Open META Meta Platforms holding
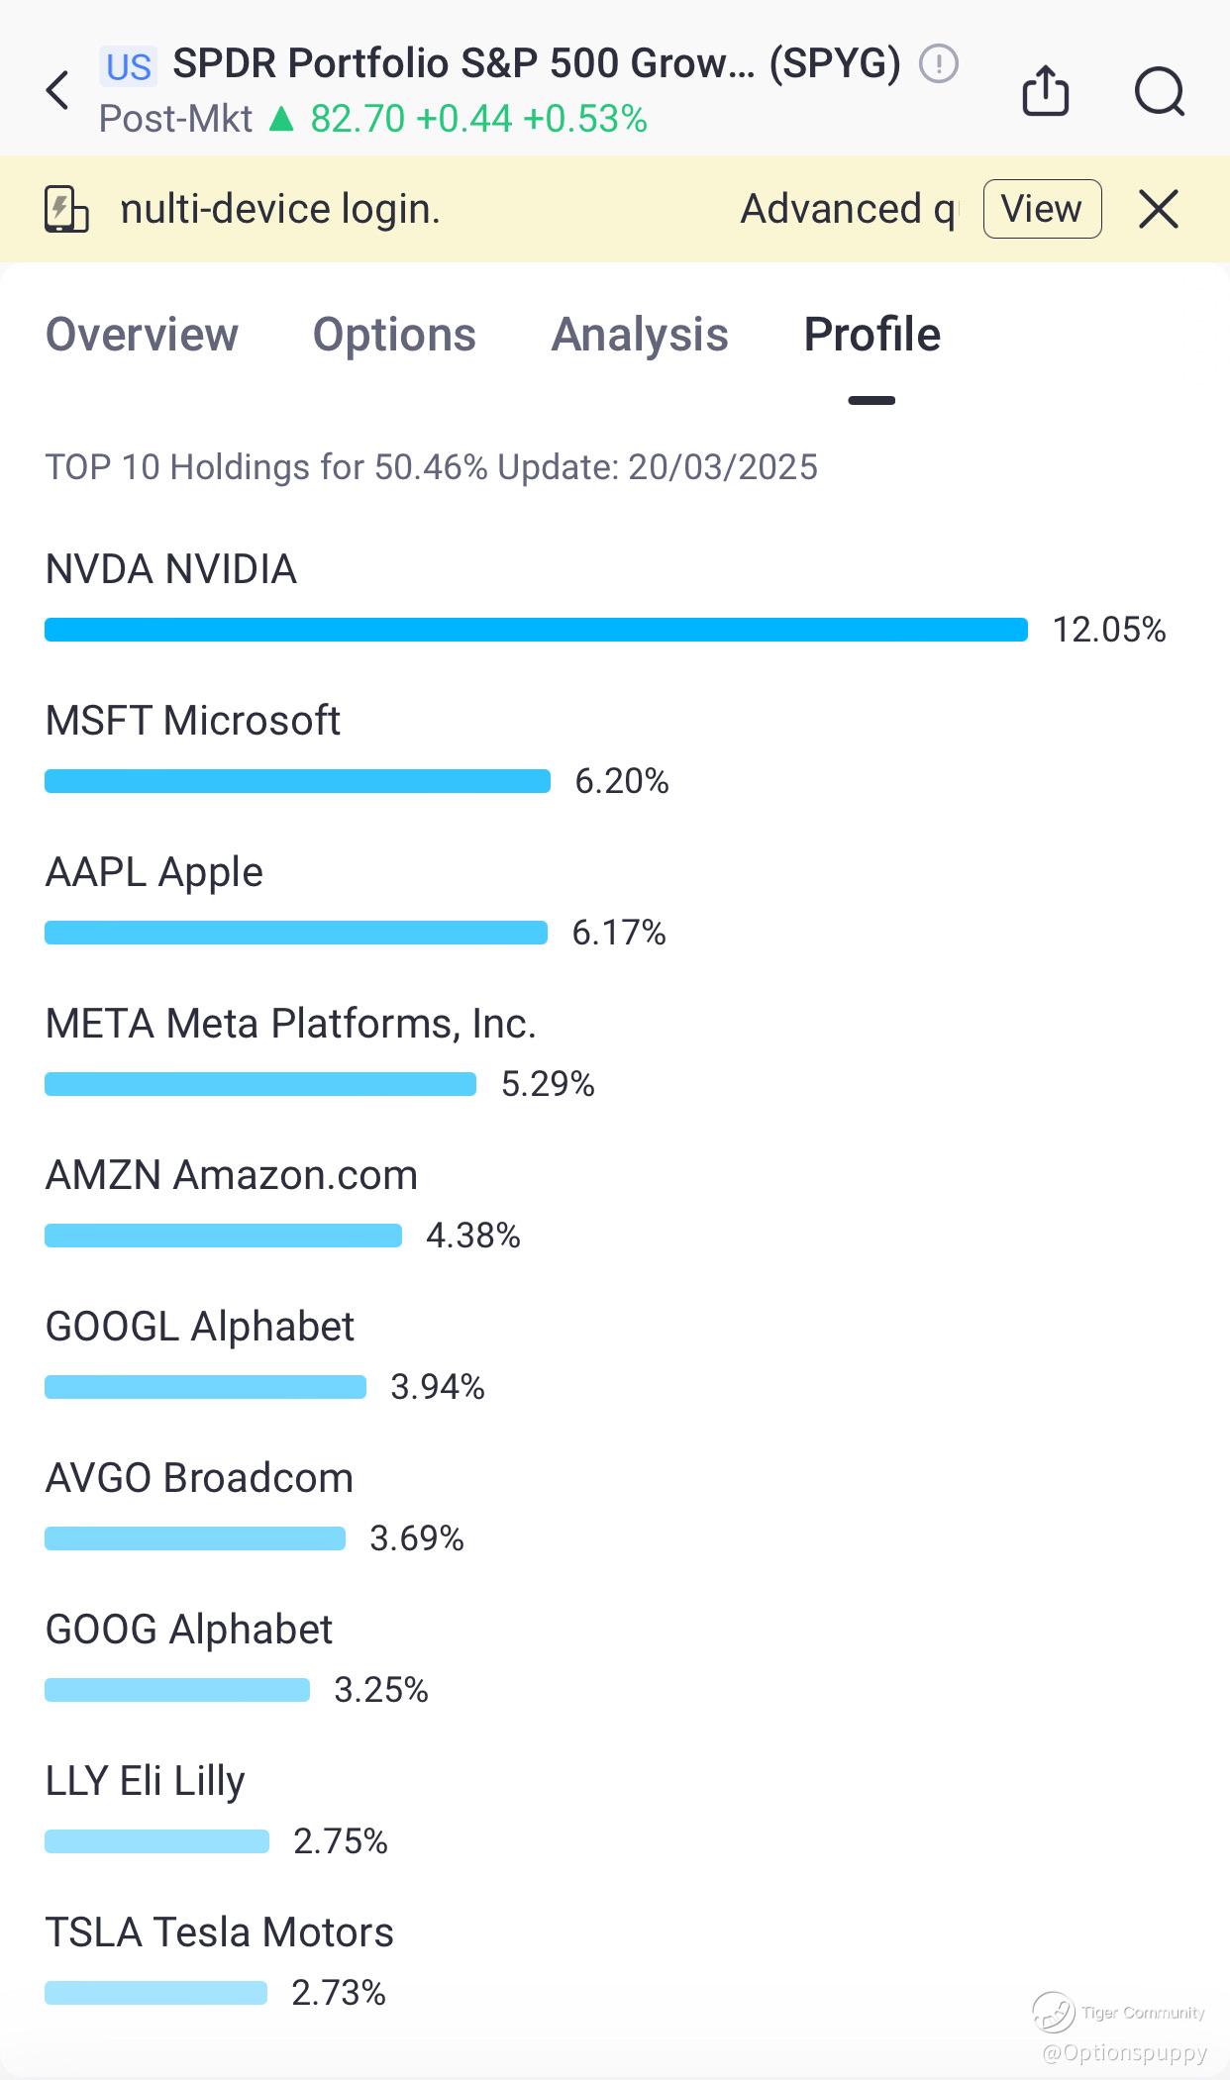The height and width of the screenshot is (2080, 1230). 290,1024
